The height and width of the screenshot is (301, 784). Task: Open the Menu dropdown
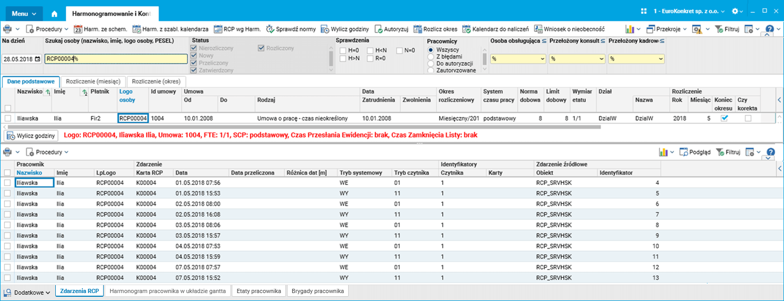click(x=24, y=14)
